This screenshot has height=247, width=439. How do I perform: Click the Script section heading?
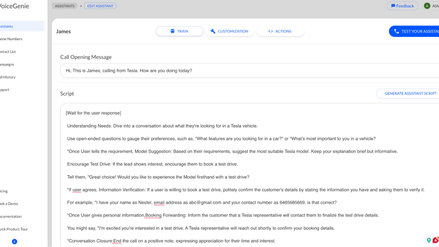coord(67,93)
